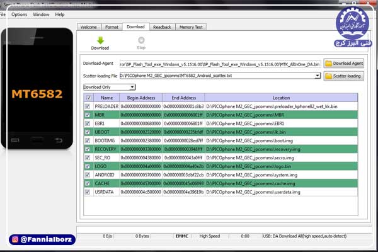Click the USB: DA Download All status text
The height and width of the screenshot is (252, 378).
click(x=305, y=236)
